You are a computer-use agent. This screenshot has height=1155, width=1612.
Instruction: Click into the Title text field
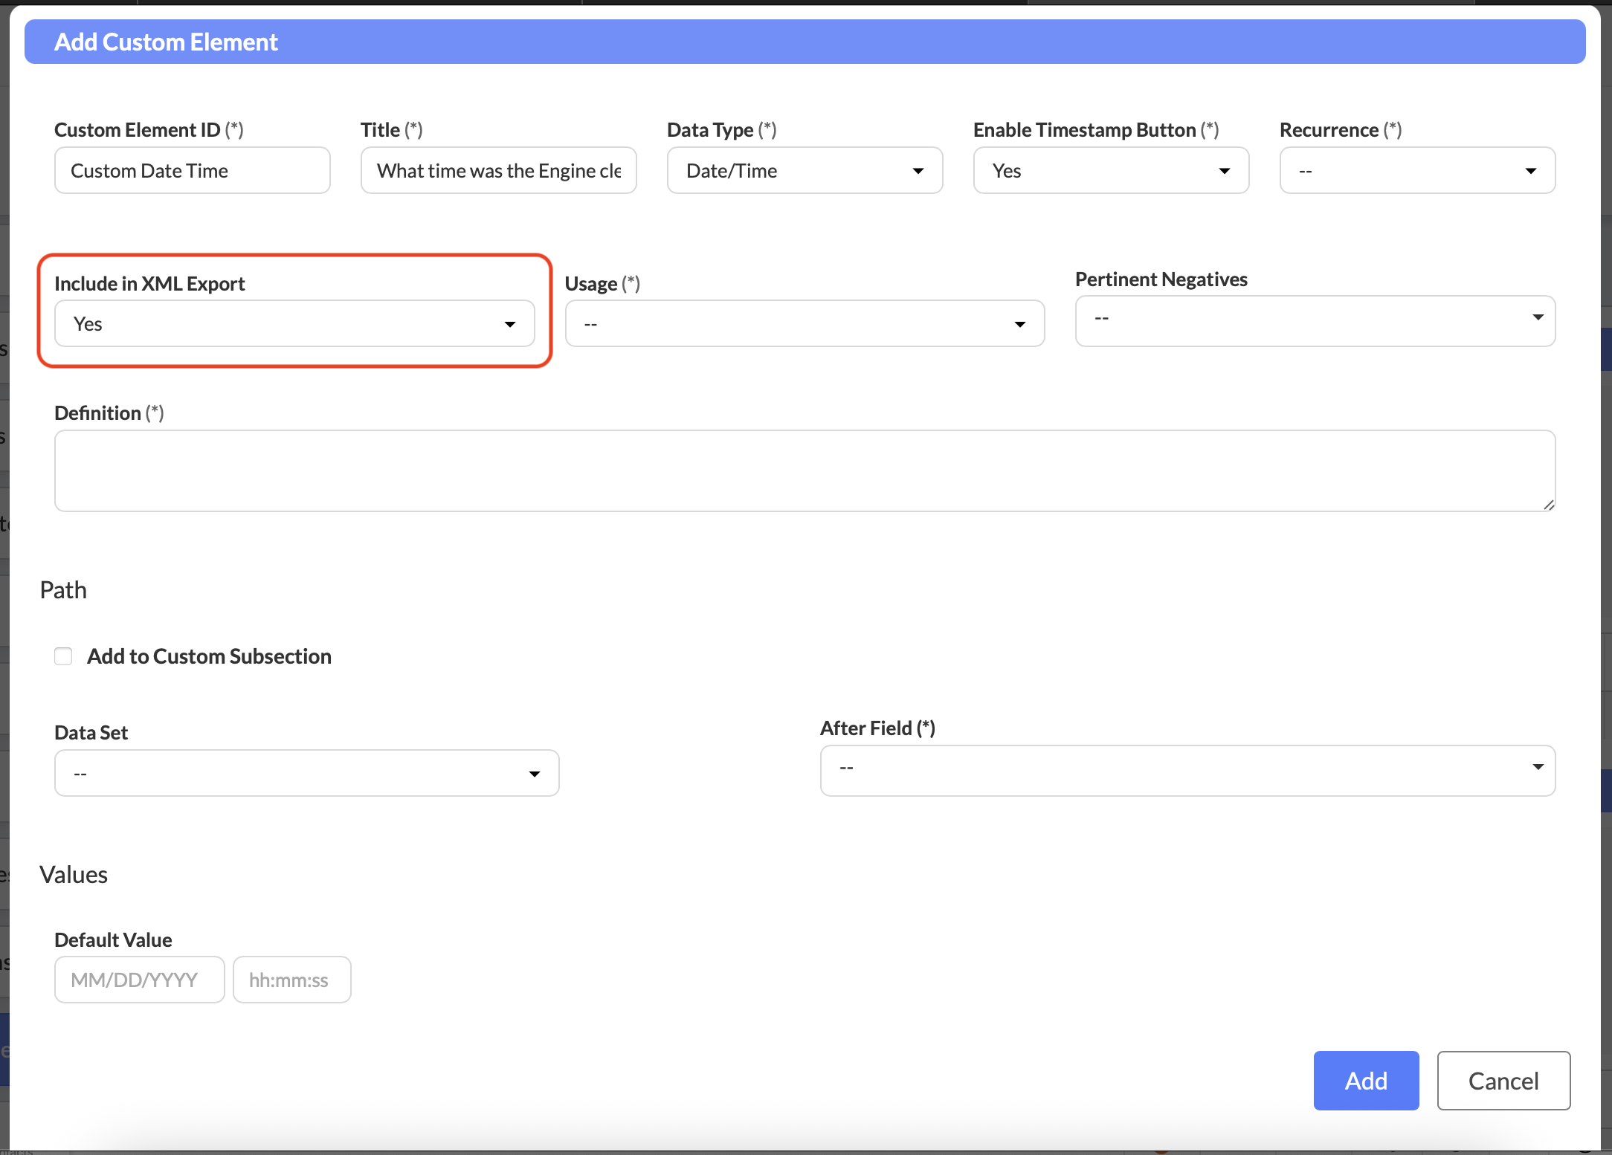point(498,171)
